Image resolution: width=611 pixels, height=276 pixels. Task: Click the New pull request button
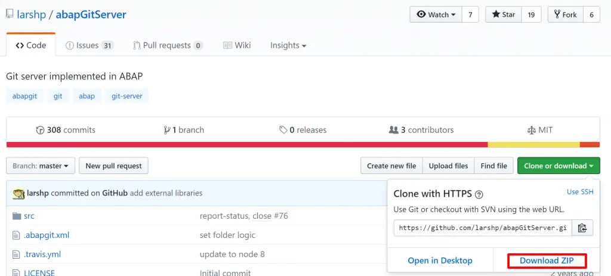(x=113, y=166)
